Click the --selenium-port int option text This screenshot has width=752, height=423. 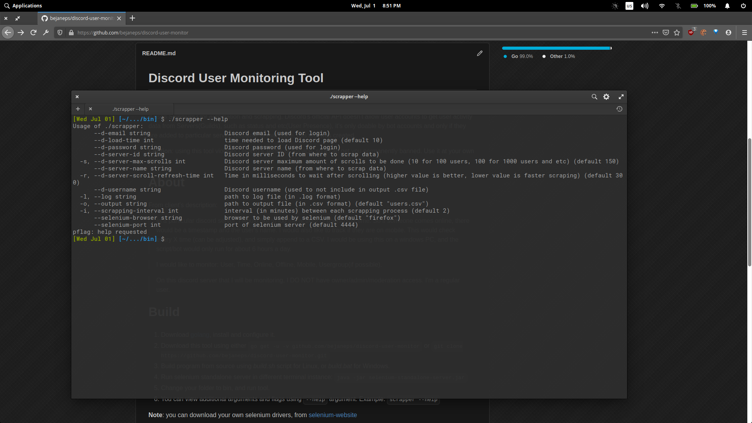(127, 225)
